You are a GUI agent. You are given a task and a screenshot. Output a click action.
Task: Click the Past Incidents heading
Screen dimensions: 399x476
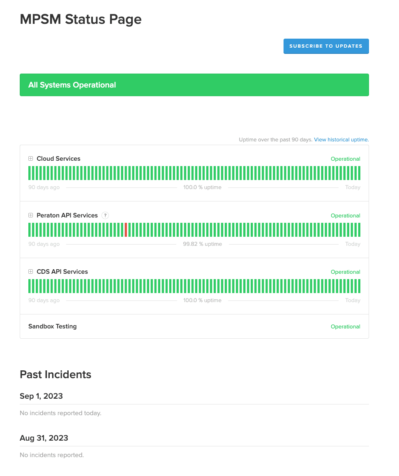(x=55, y=374)
